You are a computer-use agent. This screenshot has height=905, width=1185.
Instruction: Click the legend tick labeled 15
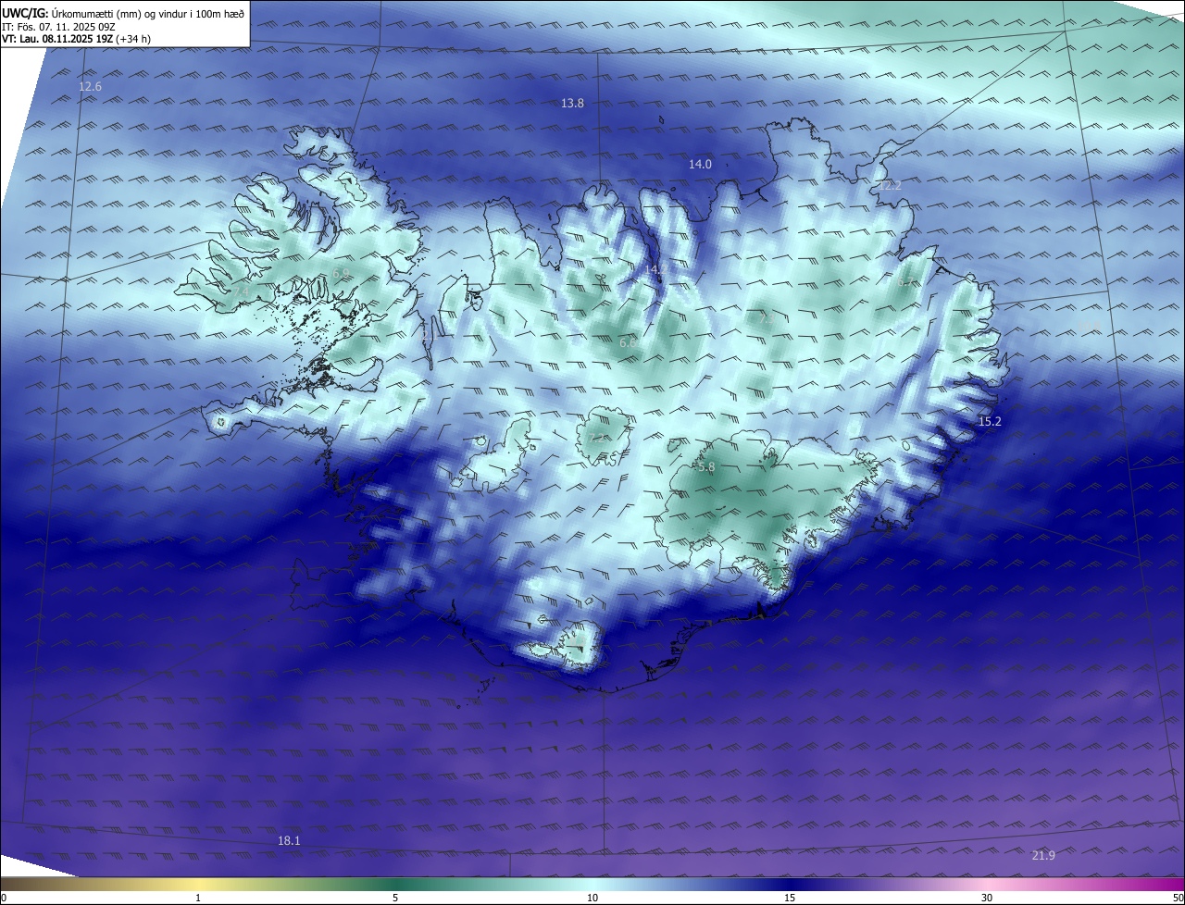[790, 898]
